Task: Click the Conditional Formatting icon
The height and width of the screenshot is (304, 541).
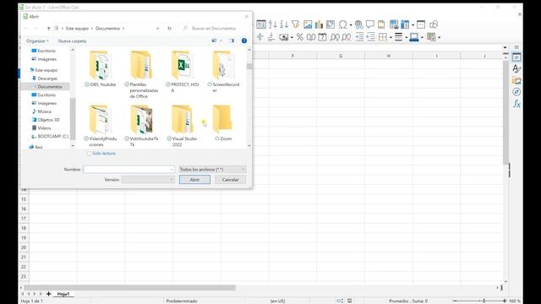Action: (431, 37)
